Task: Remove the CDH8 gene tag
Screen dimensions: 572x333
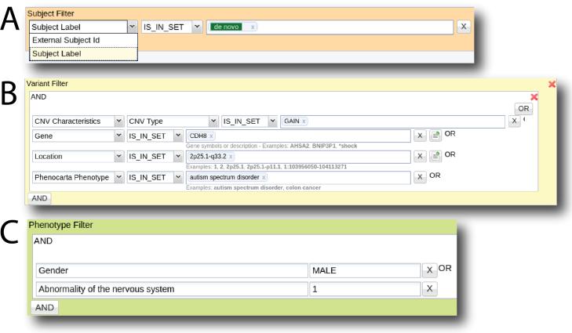Action: pos(211,136)
